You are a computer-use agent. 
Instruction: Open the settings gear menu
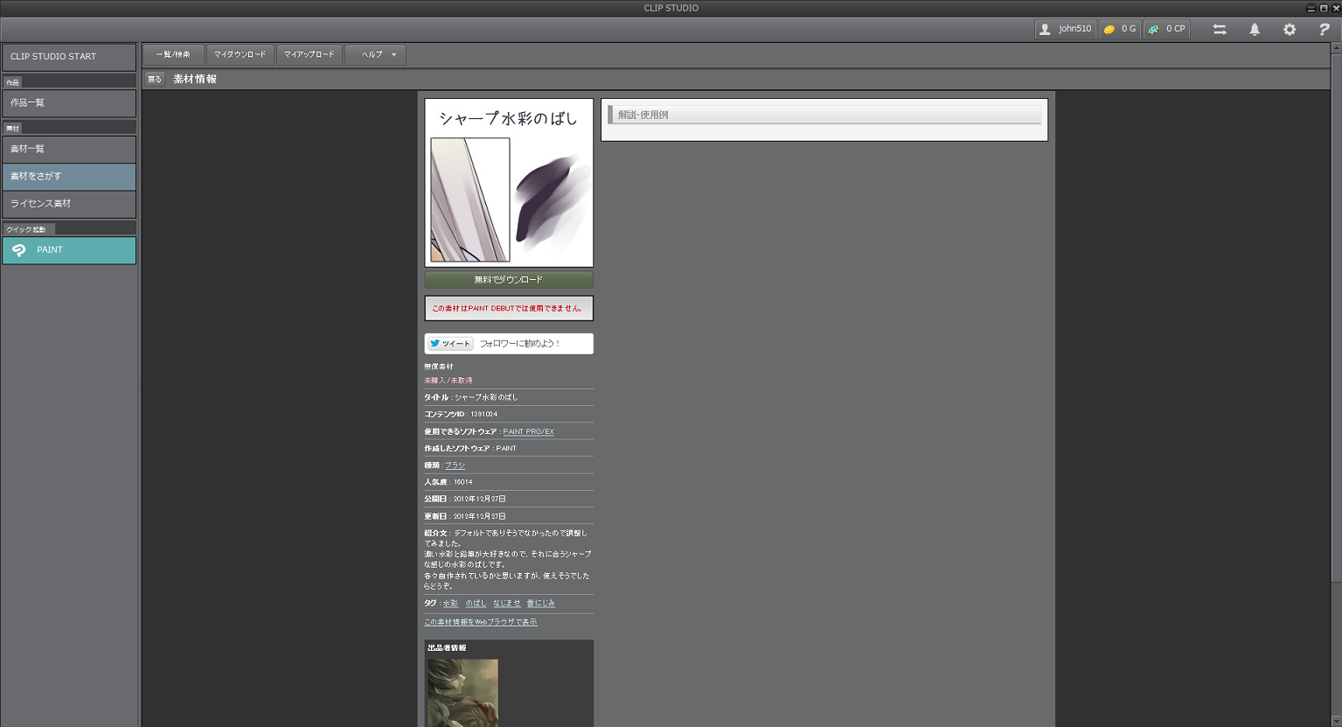pyautogui.click(x=1290, y=29)
